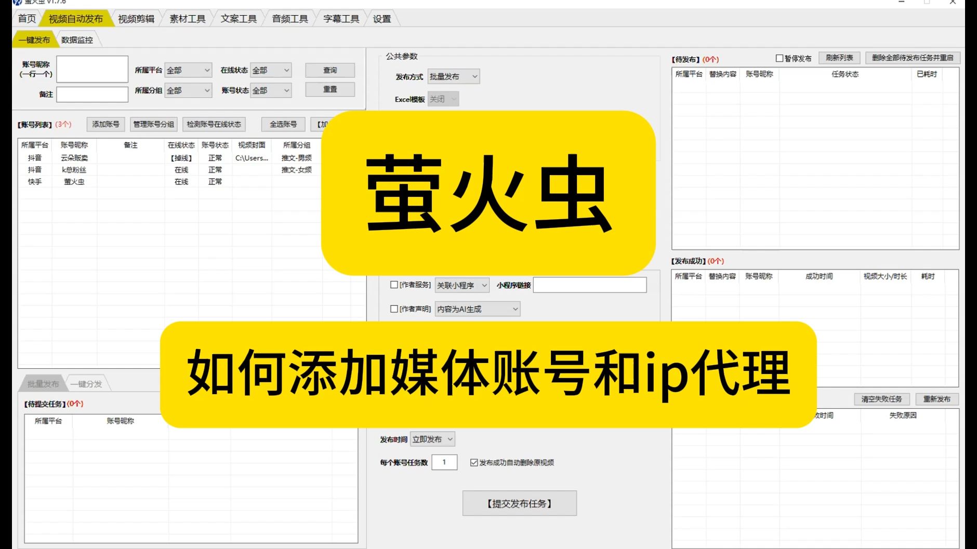Open the 发布时间 dropdown
Viewport: 977px width, 549px height.
click(x=432, y=439)
